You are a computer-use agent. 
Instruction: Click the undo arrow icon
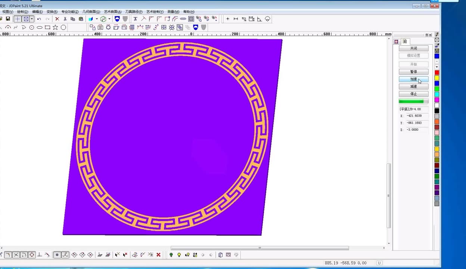[39, 19]
